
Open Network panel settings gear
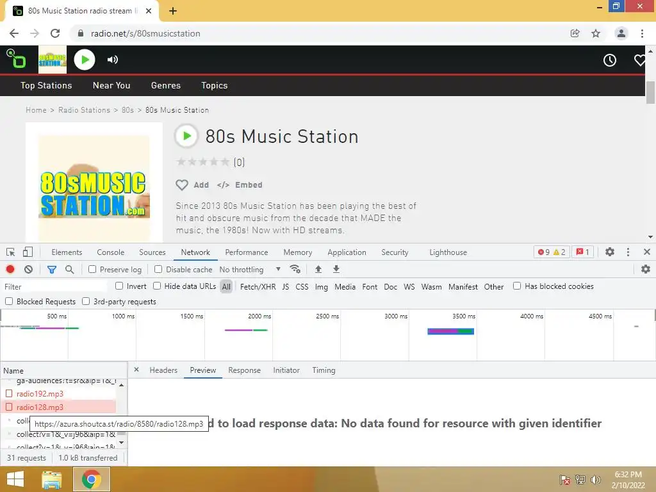(646, 270)
